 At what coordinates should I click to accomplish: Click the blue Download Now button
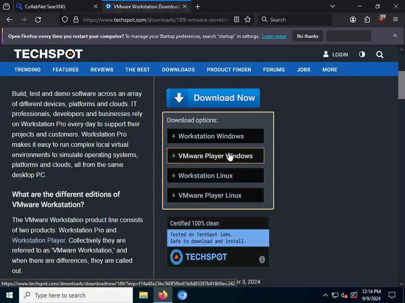coord(213,98)
